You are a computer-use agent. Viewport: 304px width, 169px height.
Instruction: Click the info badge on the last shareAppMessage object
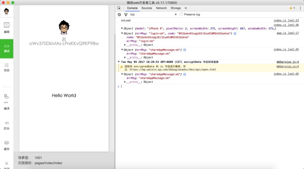[185, 74]
